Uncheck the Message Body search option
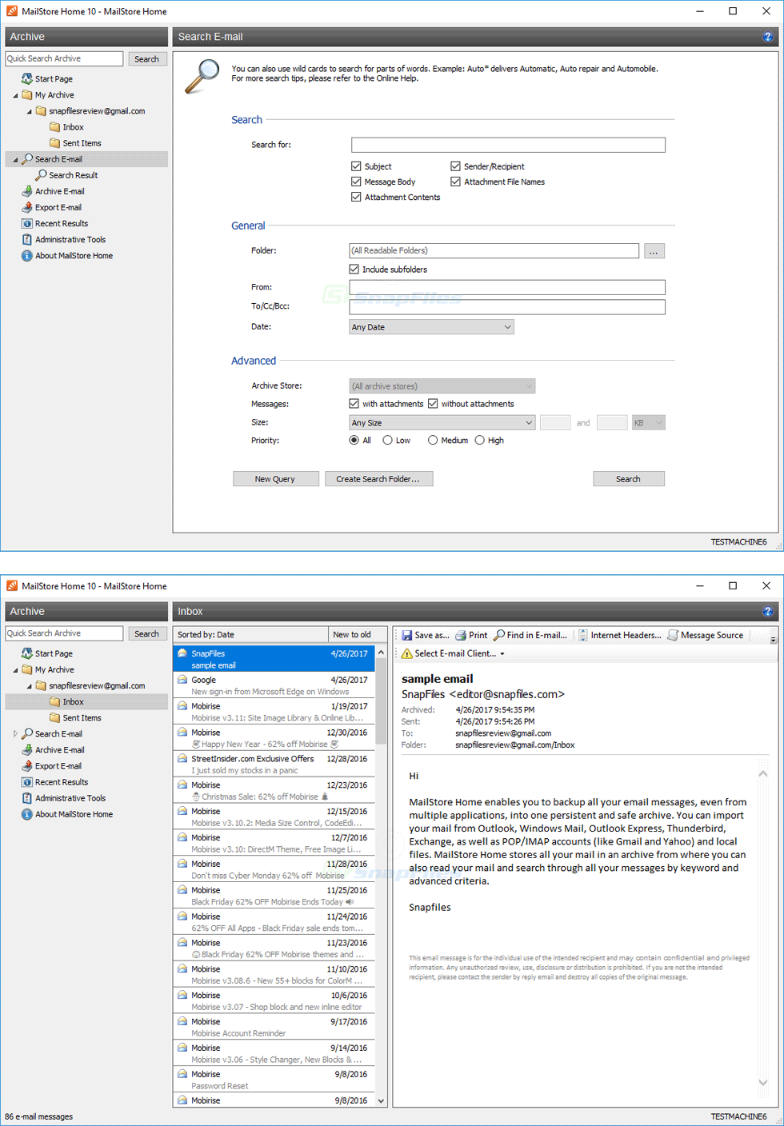This screenshot has width=784, height=1126. pyautogui.click(x=356, y=182)
